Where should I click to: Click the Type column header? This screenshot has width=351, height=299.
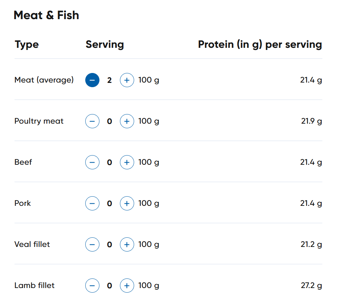[27, 45]
